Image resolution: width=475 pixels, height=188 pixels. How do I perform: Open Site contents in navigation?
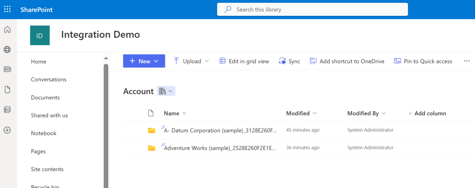[47, 169]
